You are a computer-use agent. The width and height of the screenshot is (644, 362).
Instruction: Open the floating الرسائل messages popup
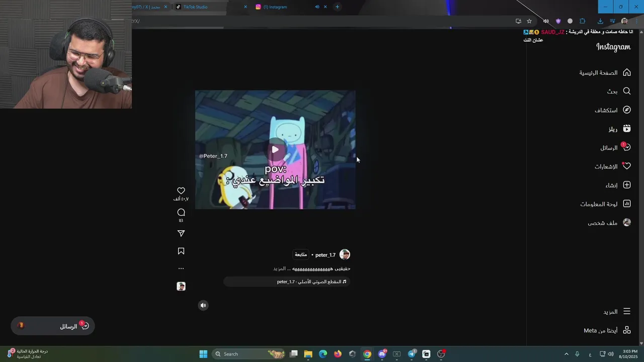53,326
